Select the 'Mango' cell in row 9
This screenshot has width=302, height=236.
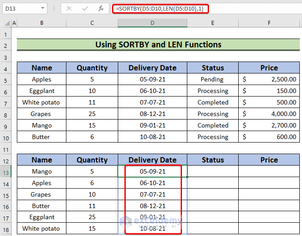(42, 125)
